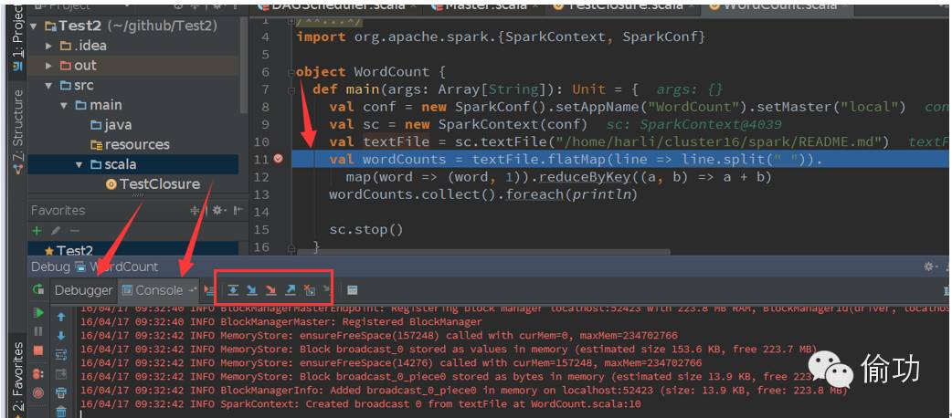Fold the main method block
952x418 pixels.
(291, 89)
